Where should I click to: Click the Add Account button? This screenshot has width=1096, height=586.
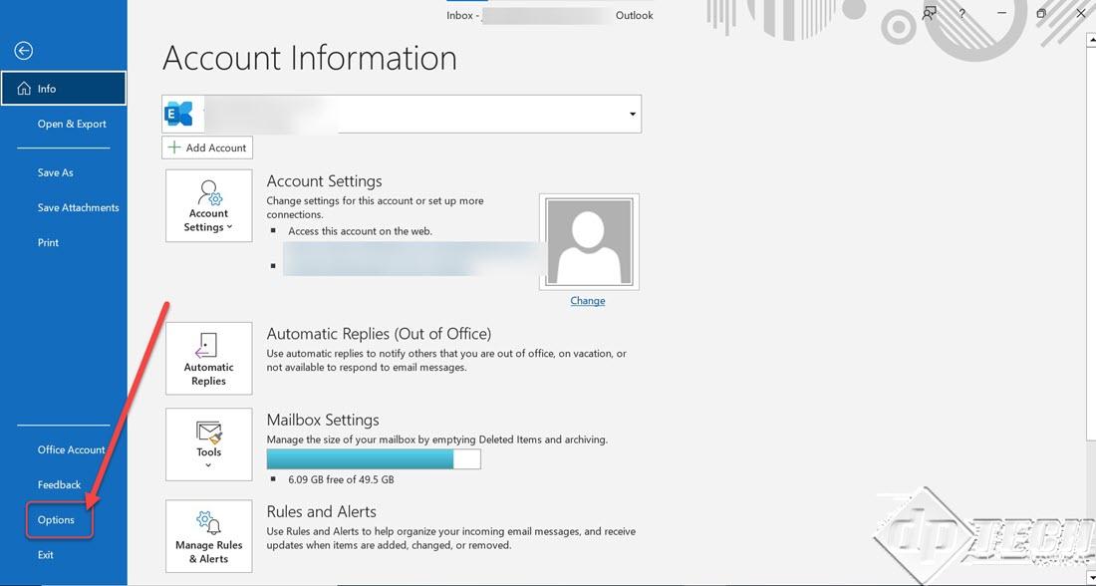[207, 147]
